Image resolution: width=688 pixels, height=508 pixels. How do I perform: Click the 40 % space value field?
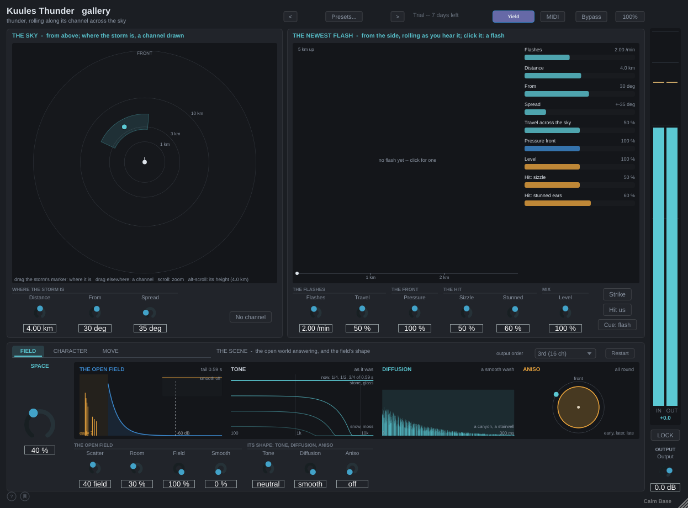[x=40, y=450]
